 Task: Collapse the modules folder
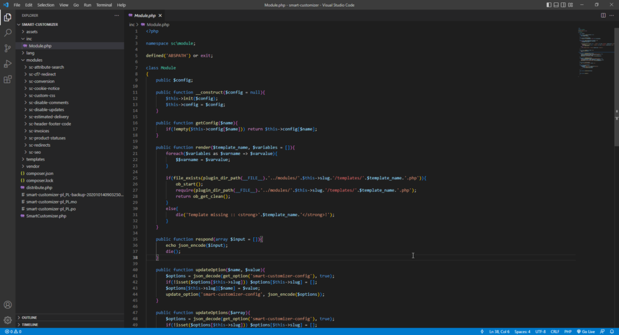(70, 60)
